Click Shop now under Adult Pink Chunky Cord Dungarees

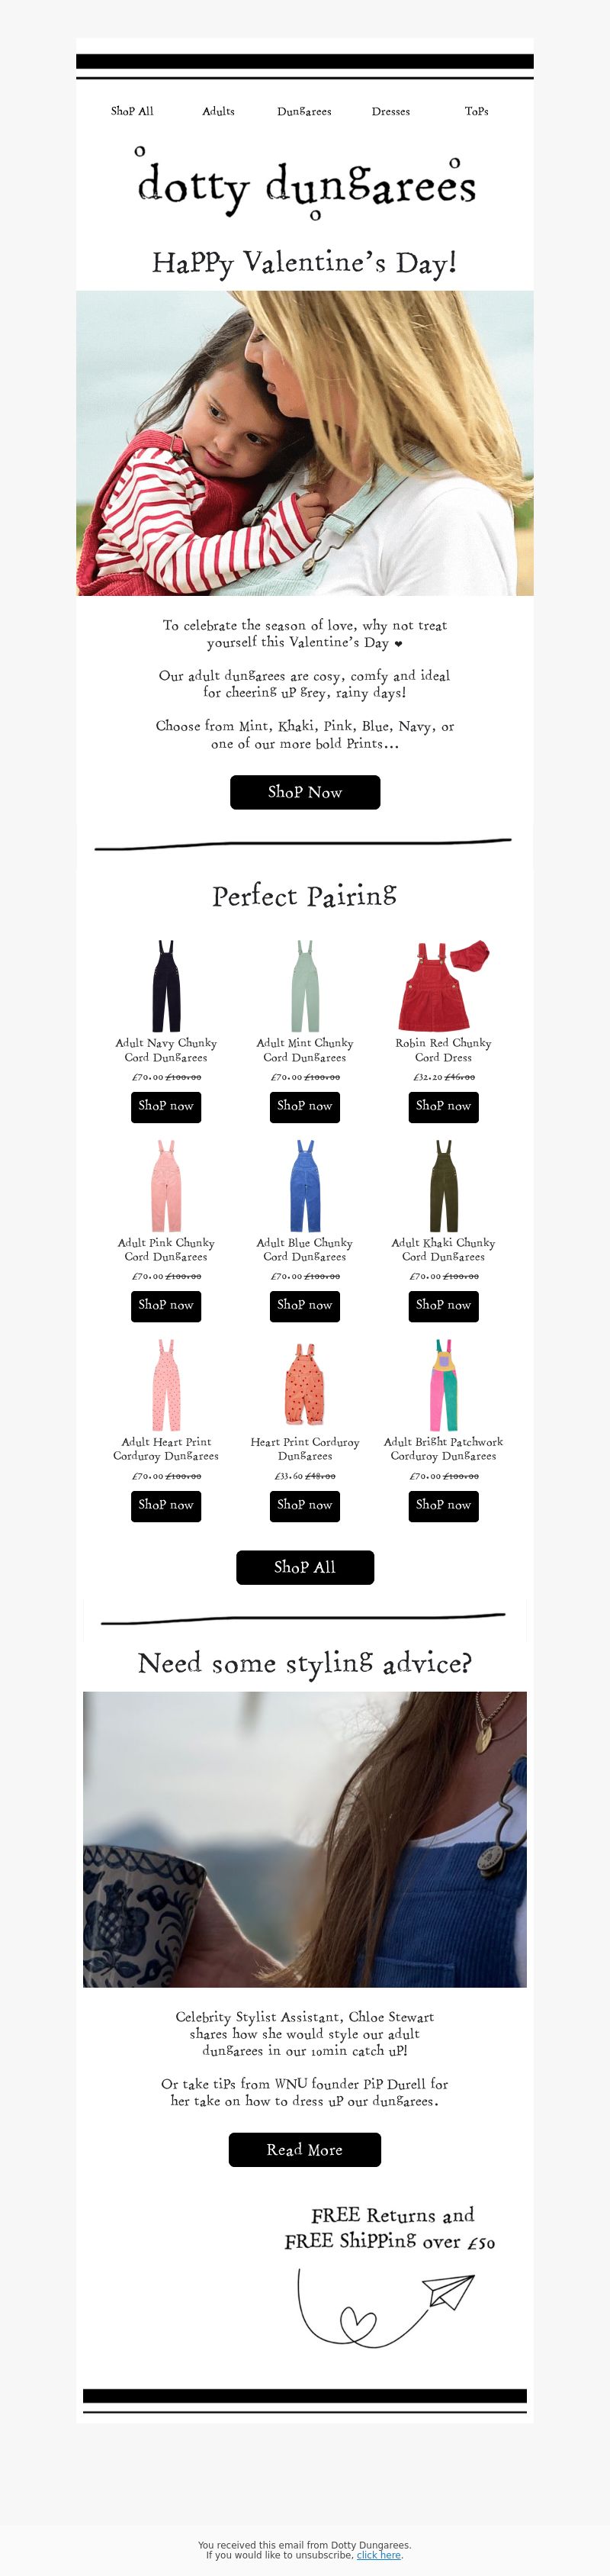[166, 1305]
